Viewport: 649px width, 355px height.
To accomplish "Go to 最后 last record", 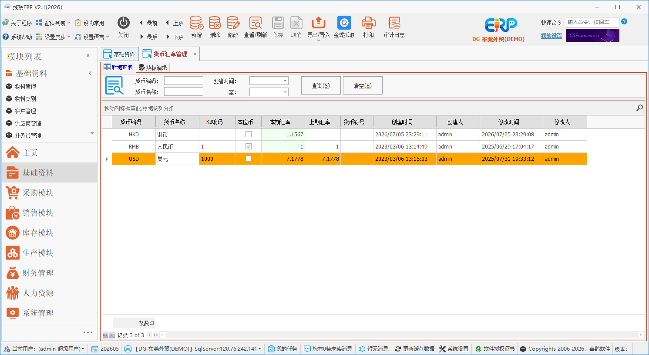I will point(148,37).
